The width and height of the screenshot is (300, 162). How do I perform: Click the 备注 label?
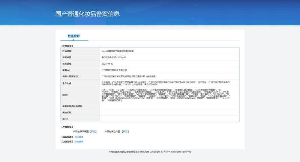click(x=65, y=119)
